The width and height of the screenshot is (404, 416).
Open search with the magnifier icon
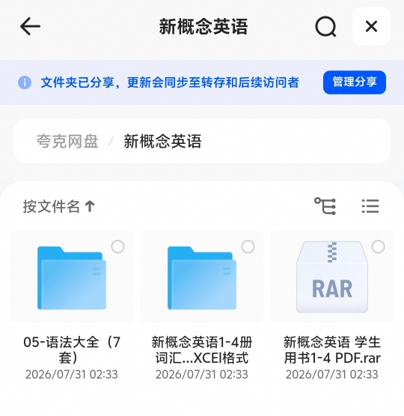325,26
